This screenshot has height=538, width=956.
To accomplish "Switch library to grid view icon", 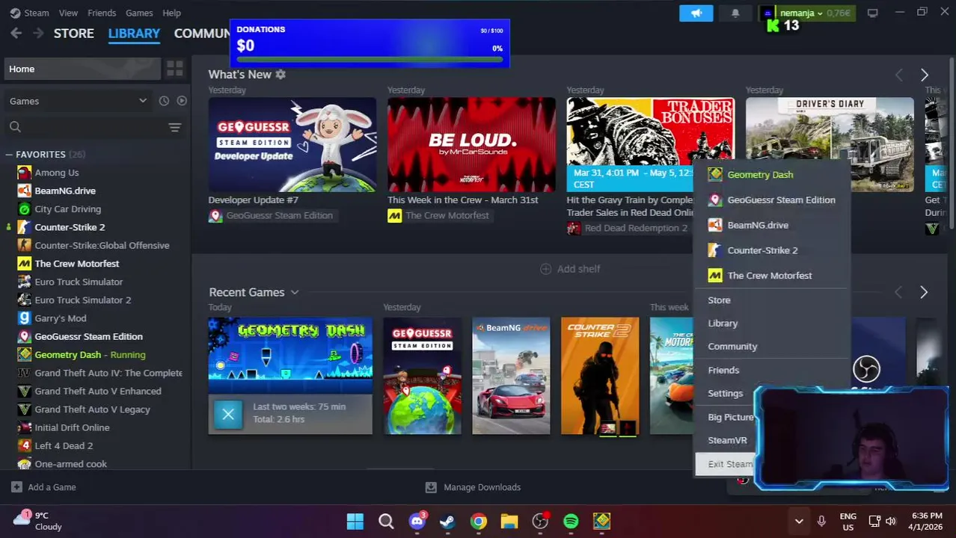I will 175,69.
